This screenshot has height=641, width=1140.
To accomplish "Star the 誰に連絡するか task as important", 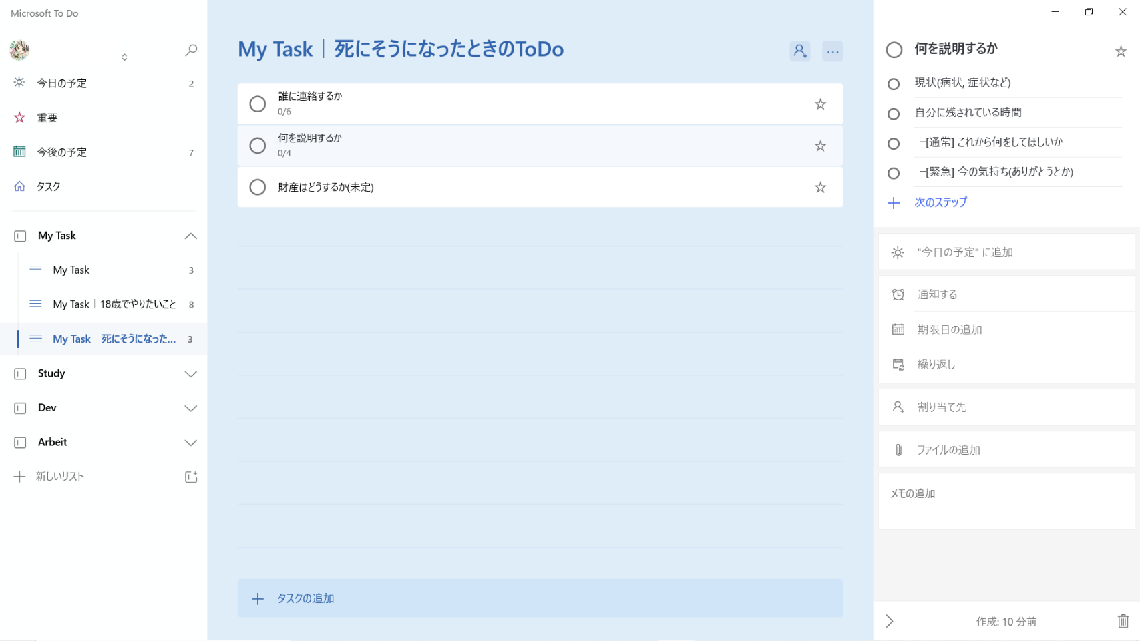I will coord(820,104).
